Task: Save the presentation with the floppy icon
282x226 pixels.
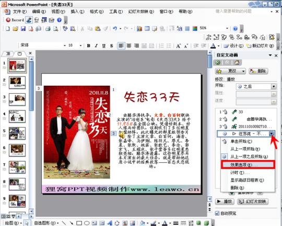Action: point(23,28)
